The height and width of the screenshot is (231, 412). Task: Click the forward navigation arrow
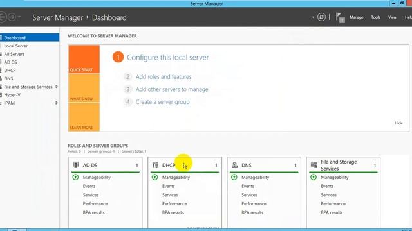[x=12, y=17]
